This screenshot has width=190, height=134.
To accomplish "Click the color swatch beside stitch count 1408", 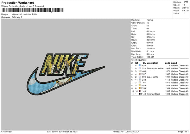I will pos(140,71).
